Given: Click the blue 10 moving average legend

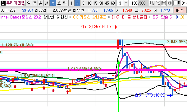Looking at the screenshot, I should (176, 17).
